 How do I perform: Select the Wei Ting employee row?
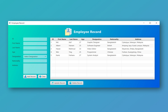[x=102, y=52]
